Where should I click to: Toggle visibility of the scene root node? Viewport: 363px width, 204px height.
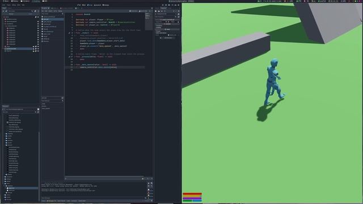coord(38,17)
